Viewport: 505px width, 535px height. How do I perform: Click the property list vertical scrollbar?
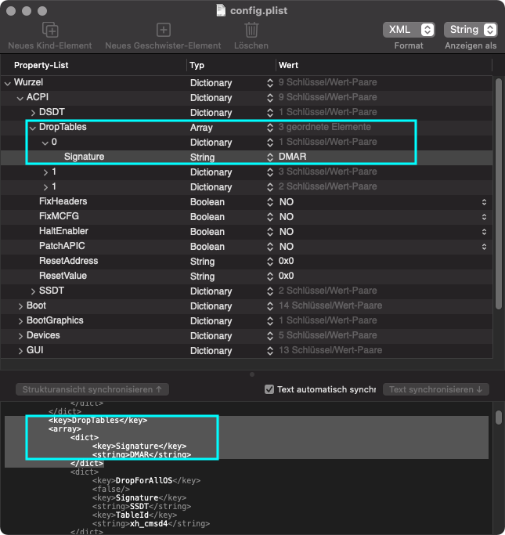pyautogui.click(x=498, y=194)
